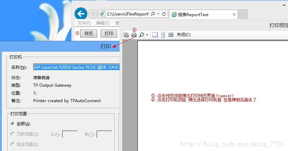Click the 到(T) page number field
This screenshot has height=151, width=288.
tap(104, 134)
